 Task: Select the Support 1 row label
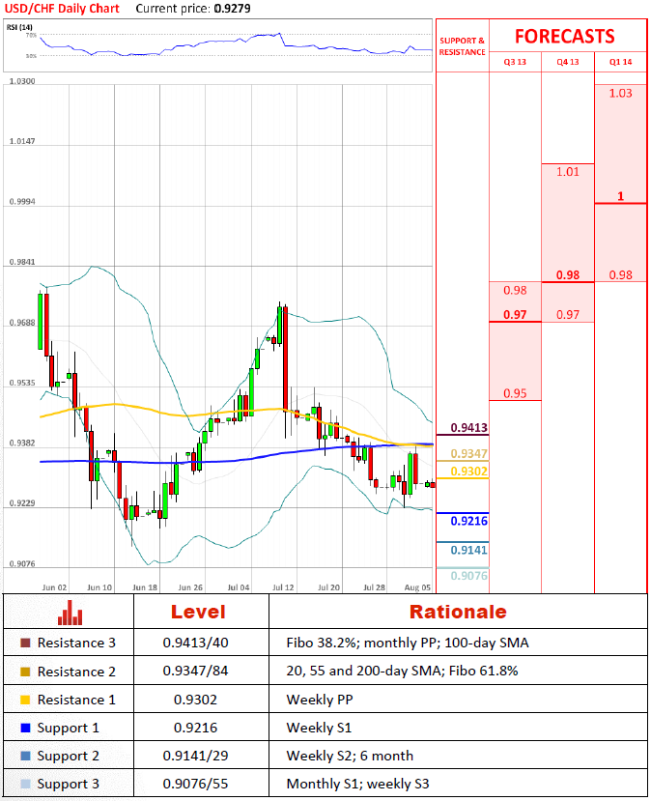coord(68,728)
